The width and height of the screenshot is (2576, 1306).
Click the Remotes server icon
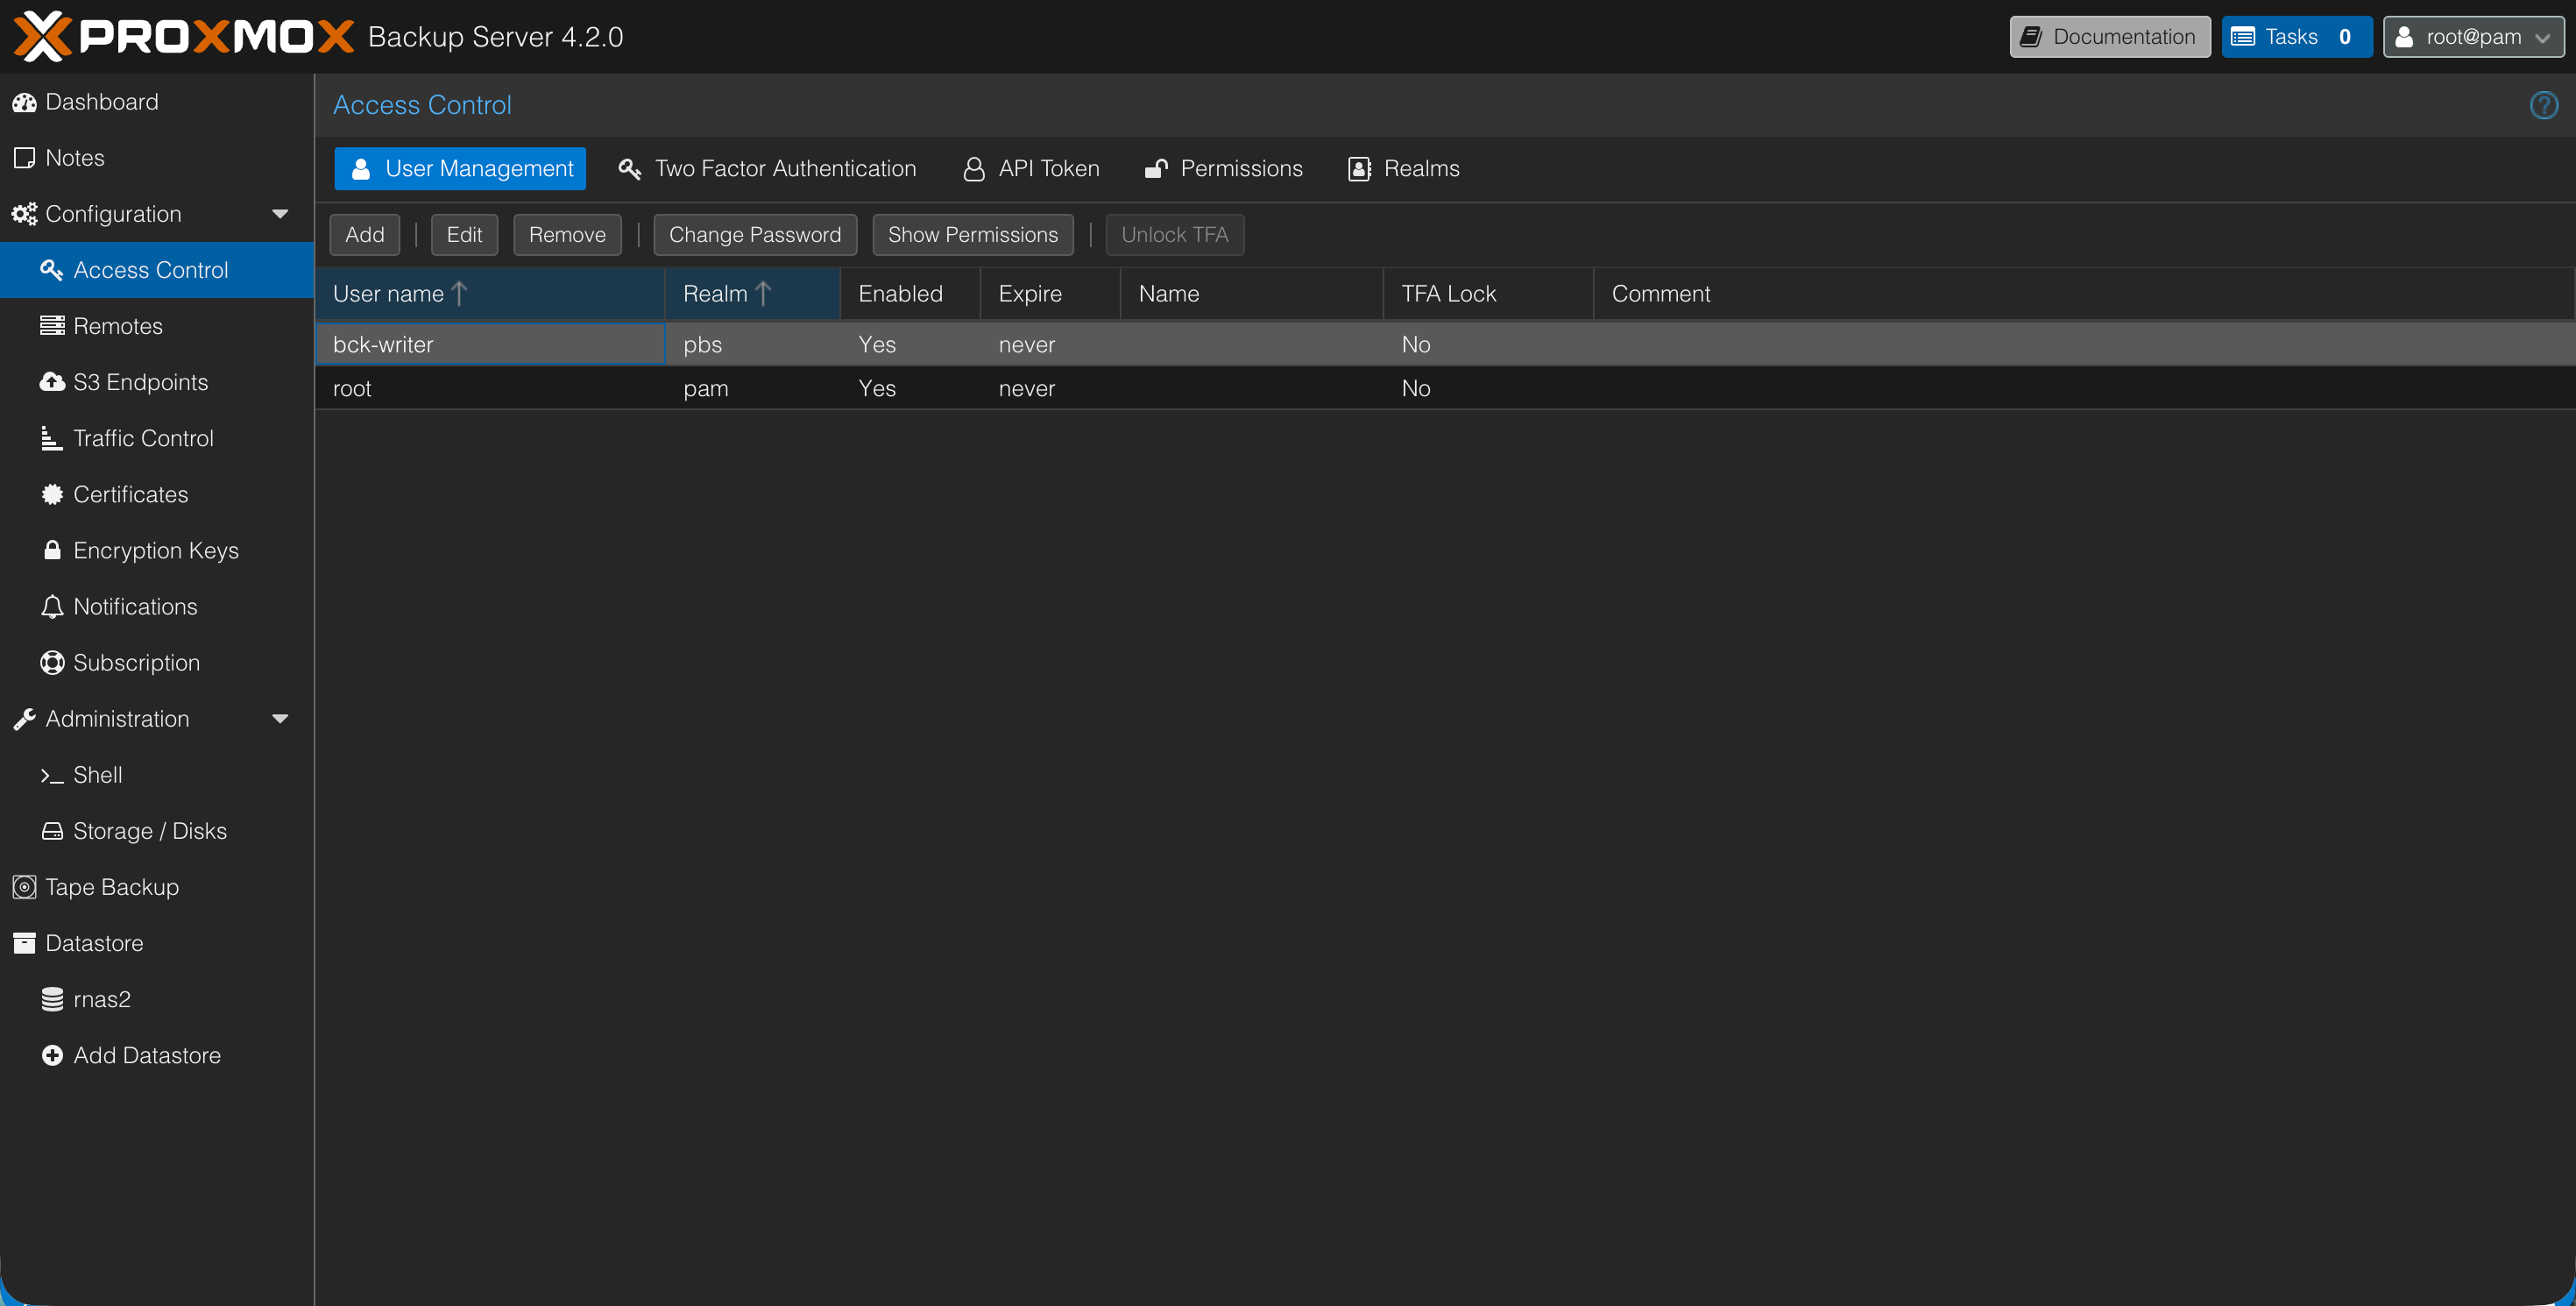(x=52, y=326)
